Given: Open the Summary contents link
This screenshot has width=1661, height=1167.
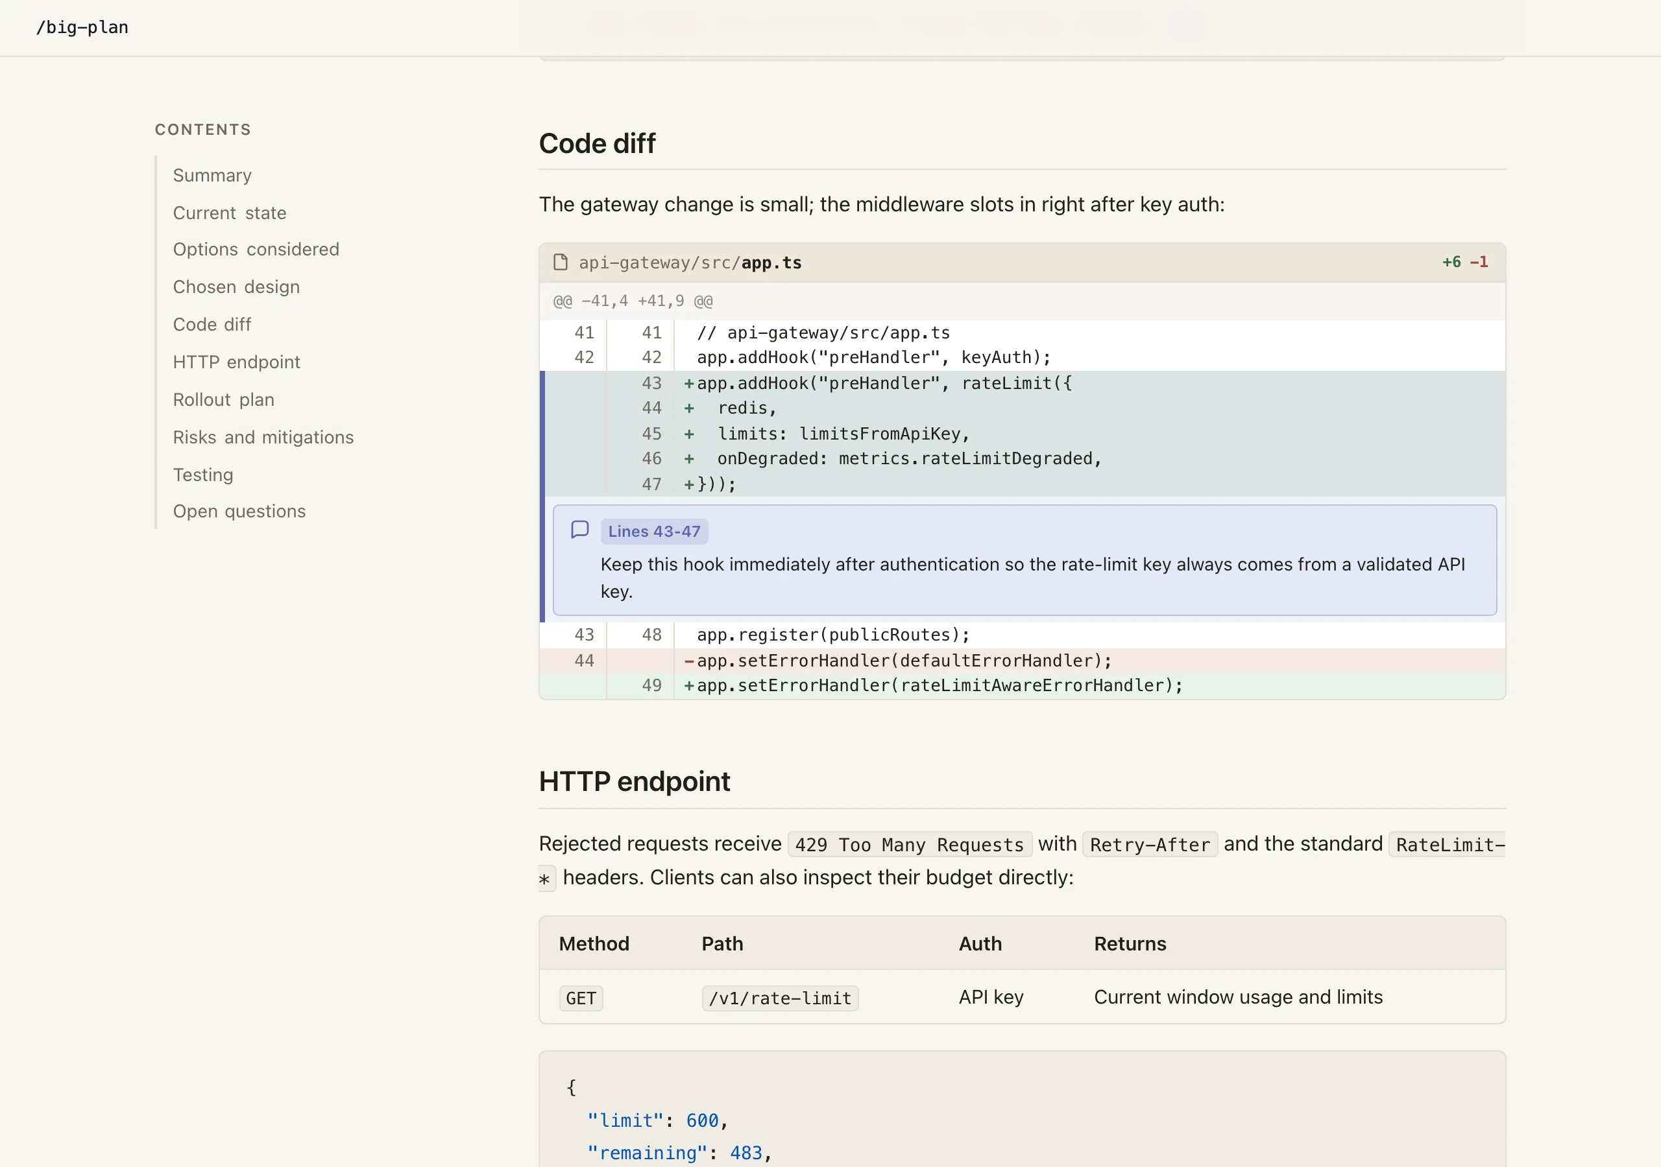Looking at the screenshot, I should coord(212,176).
